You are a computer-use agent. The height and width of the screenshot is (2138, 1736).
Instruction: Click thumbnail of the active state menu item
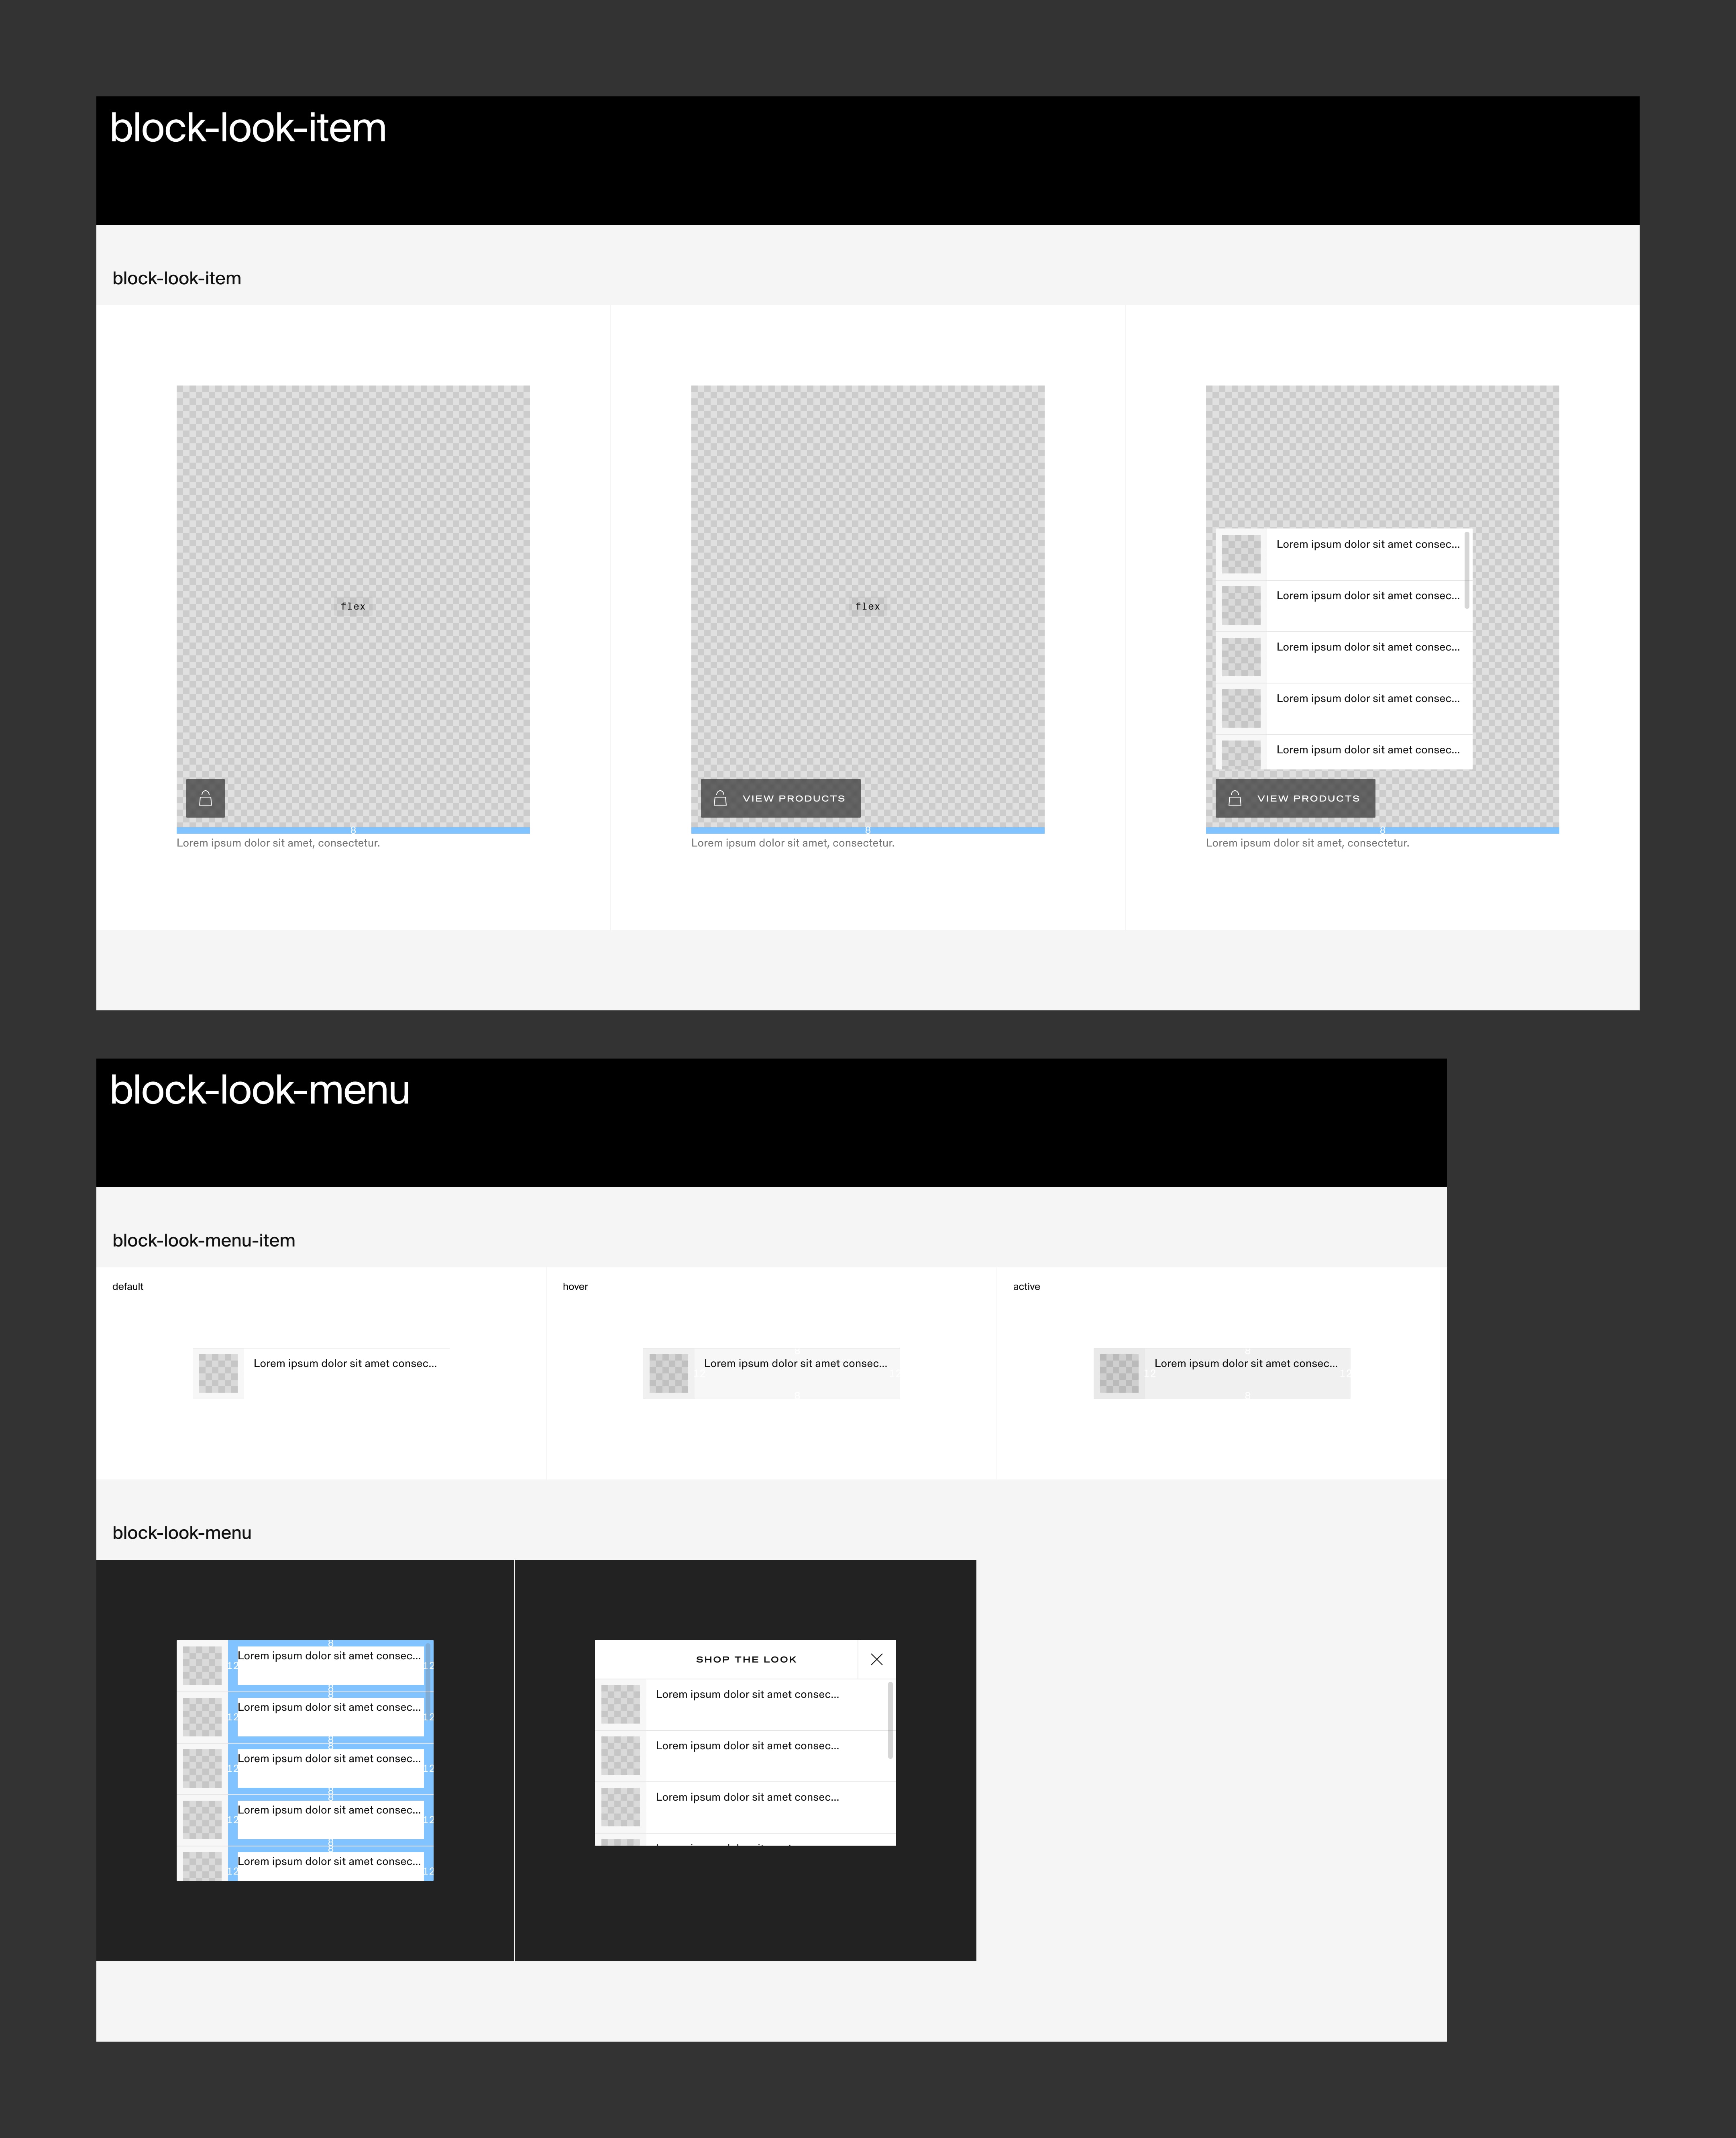point(1119,1373)
